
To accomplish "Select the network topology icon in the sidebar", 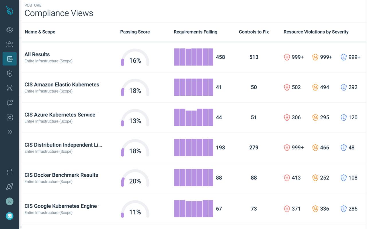I will click(x=9, y=88).
